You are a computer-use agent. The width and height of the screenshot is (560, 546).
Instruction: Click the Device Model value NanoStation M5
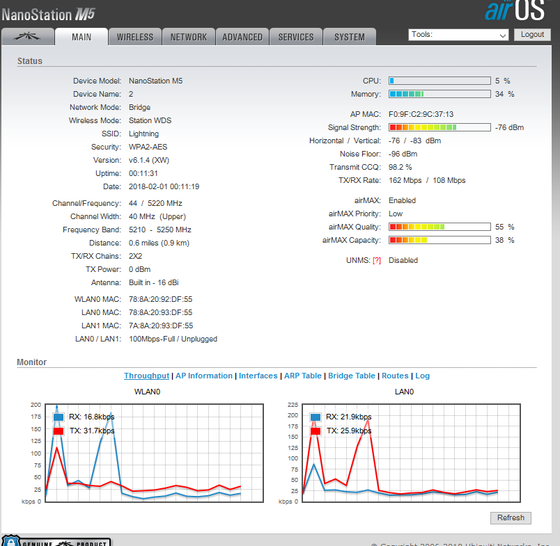coord(156,81)
